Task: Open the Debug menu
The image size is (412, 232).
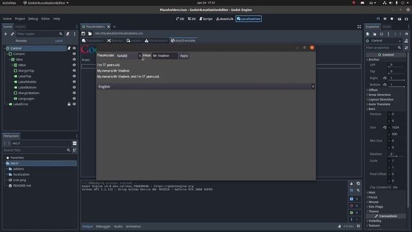Action: tap(33, 19)
